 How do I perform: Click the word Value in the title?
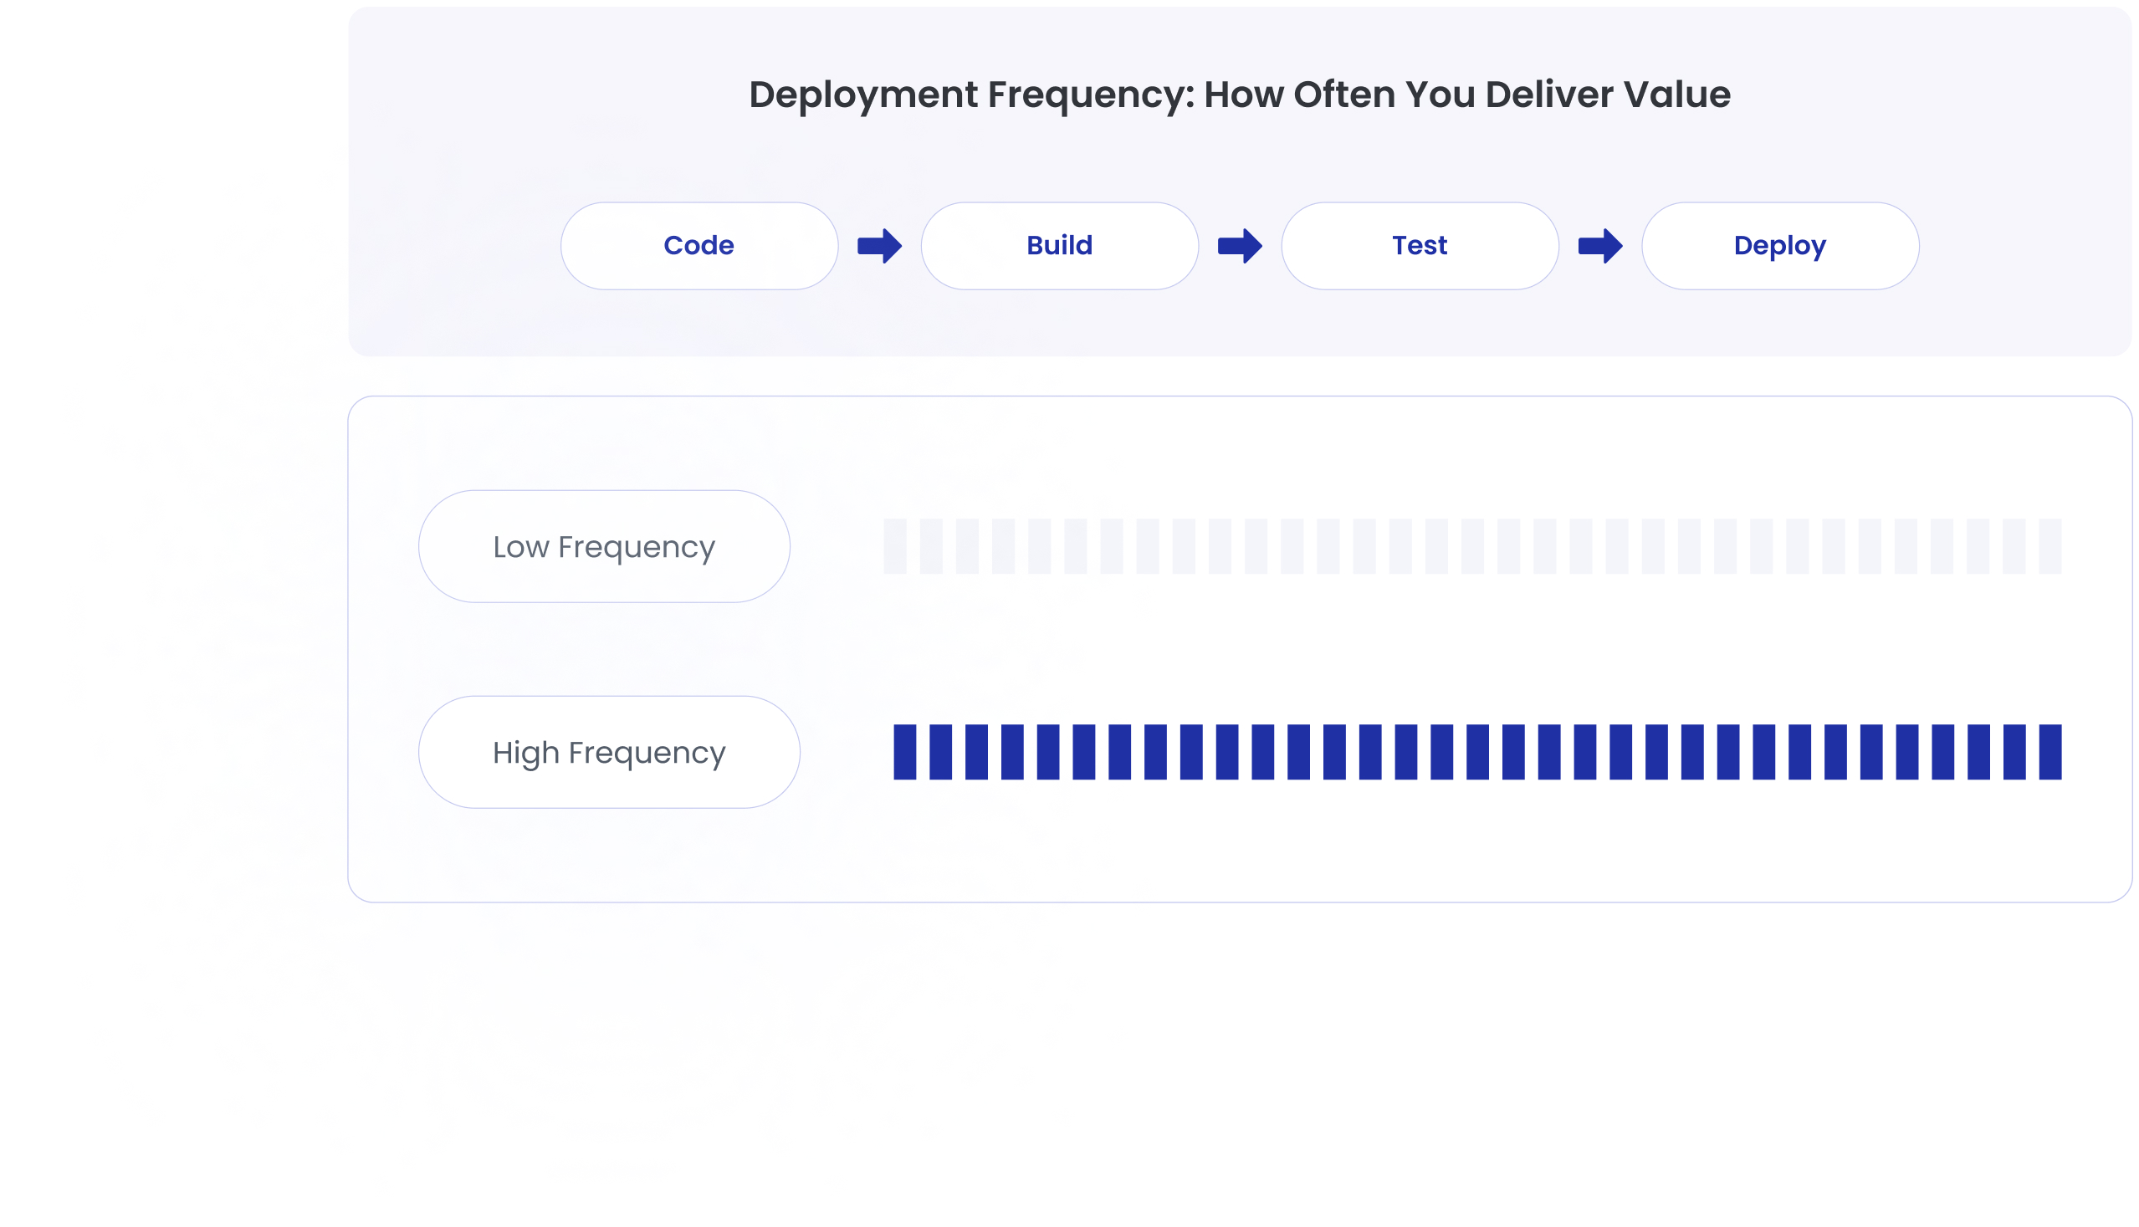1676,95
